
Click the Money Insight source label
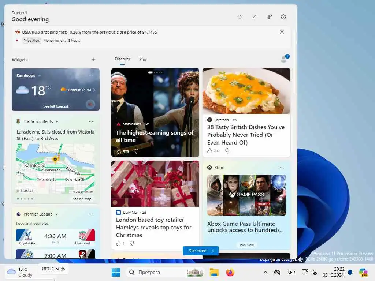[x=55, y=41]
